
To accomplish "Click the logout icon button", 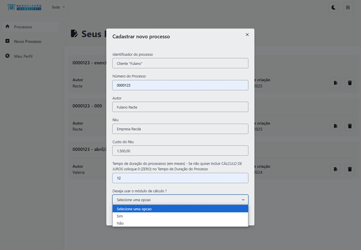I will click(347, 8).
